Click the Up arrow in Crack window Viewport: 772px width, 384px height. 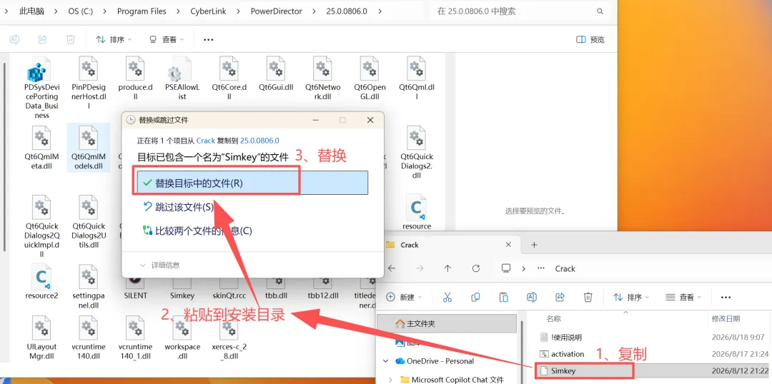point(447,268)
